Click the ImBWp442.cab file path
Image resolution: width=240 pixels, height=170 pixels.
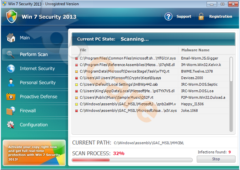119,85
